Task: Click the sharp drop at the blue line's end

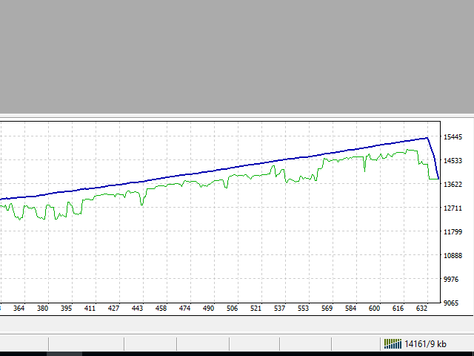Action: [x=433, y=158]
